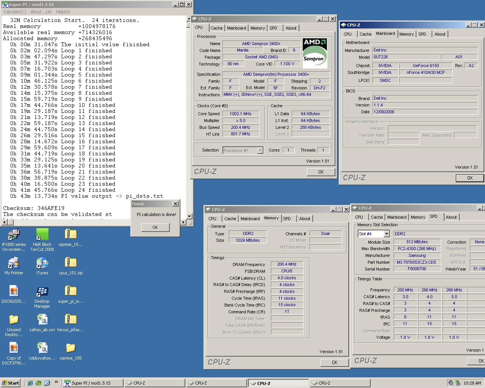Image resolution: width=485 pixels, height=388 pixels.
Task: Select SPD tab in the CPU-Z Memory window
Action: point(287,219)
